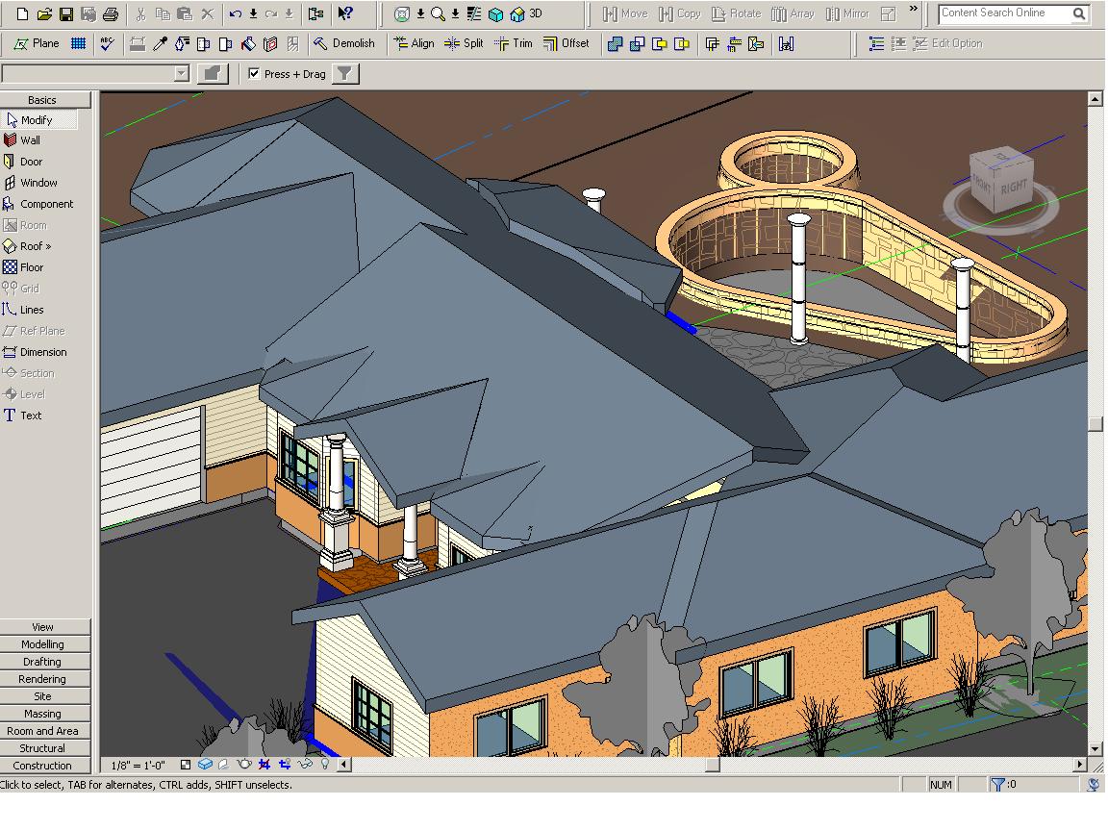Select the Dimension tool
This screenshot has height=831, width=1108.
pyautogui.click(x=36, y=352)
